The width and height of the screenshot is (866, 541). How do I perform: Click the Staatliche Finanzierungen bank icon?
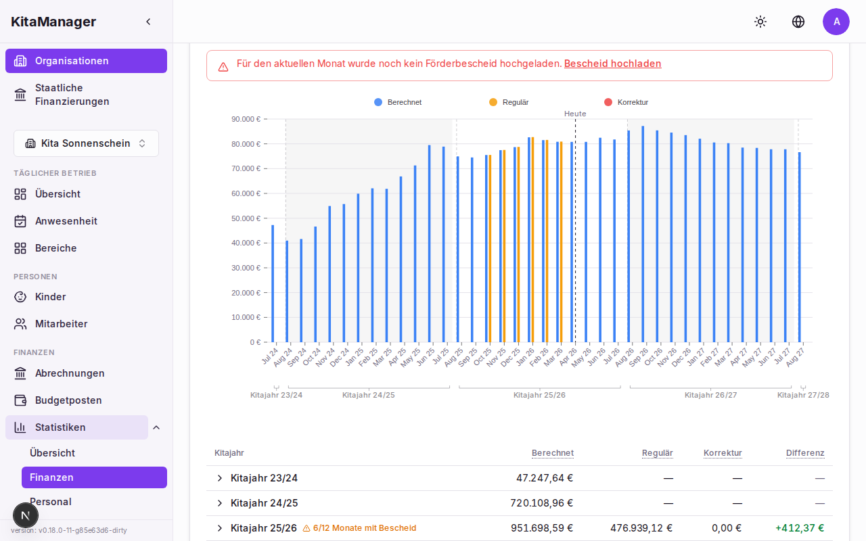20,95
